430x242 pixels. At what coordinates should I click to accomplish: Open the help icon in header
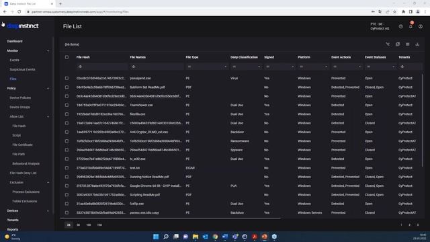(400, 27)
